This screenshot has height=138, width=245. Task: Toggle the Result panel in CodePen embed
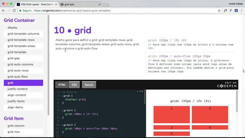coord(89,85)
